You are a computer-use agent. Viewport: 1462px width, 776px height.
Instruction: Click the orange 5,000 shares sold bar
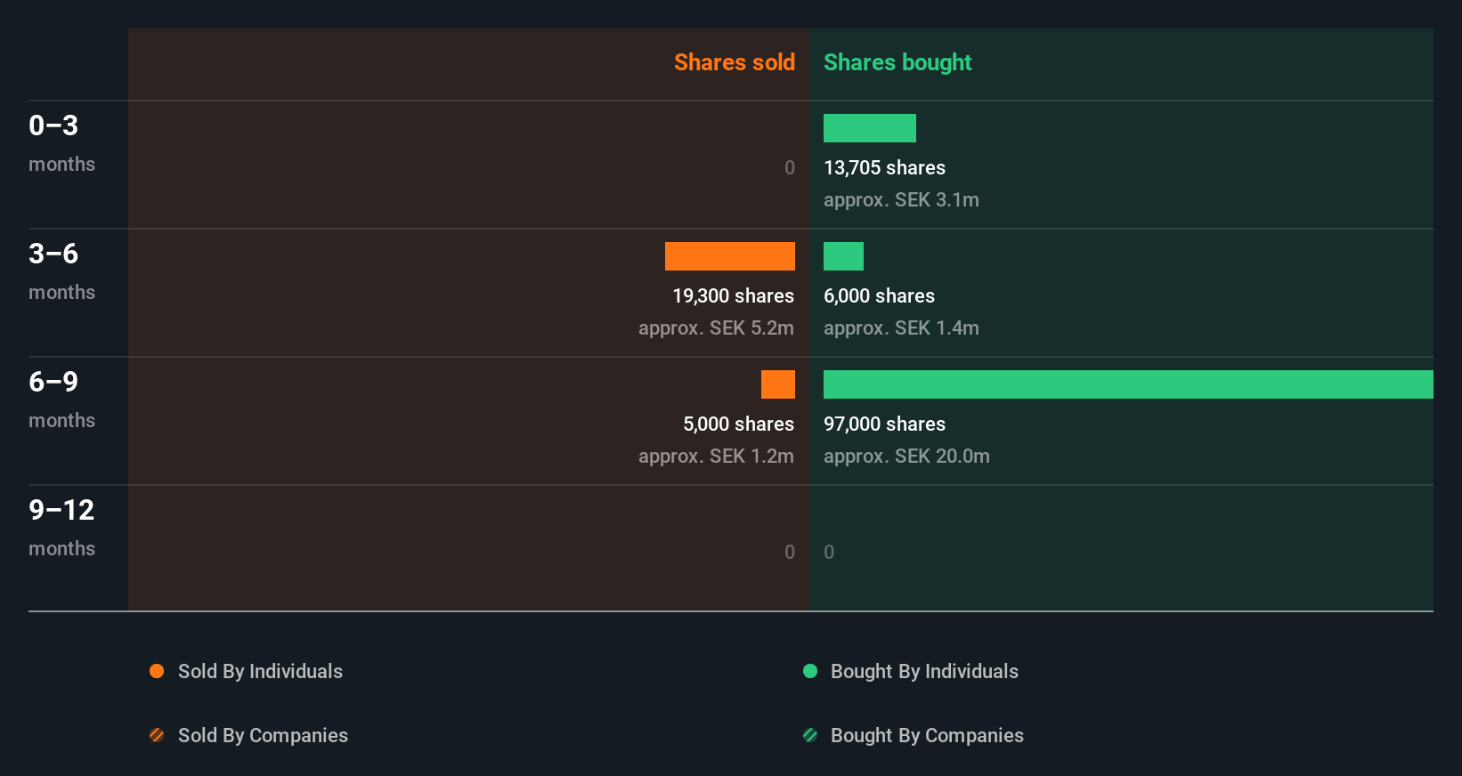coord(778,384)
